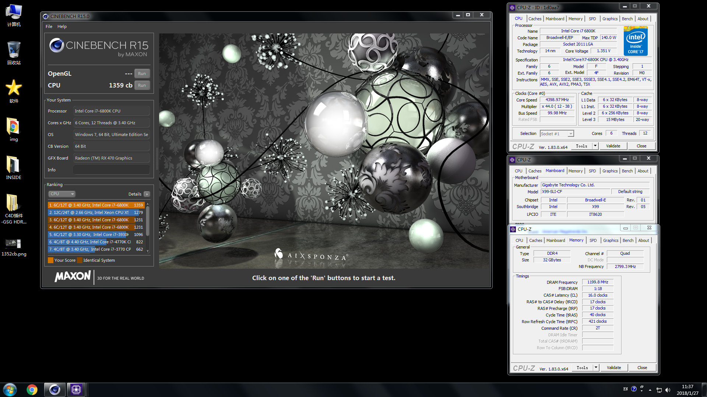Select the 1352cb.png file icon
Image resolution: width=707 pixels, height=397 pixels.
14,247
